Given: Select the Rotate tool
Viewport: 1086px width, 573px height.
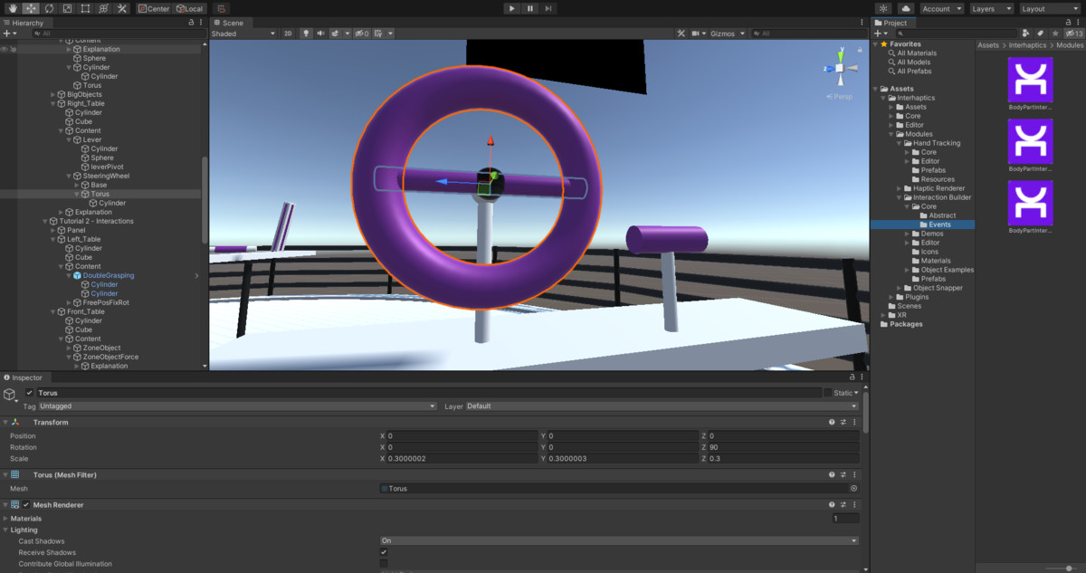Looking at the screenshot, I should click(48, 8).
